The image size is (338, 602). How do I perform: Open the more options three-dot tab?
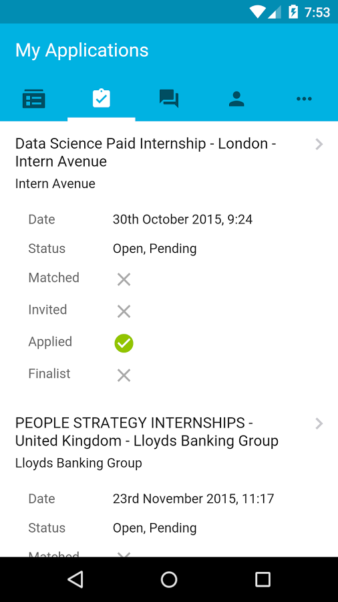304,99
